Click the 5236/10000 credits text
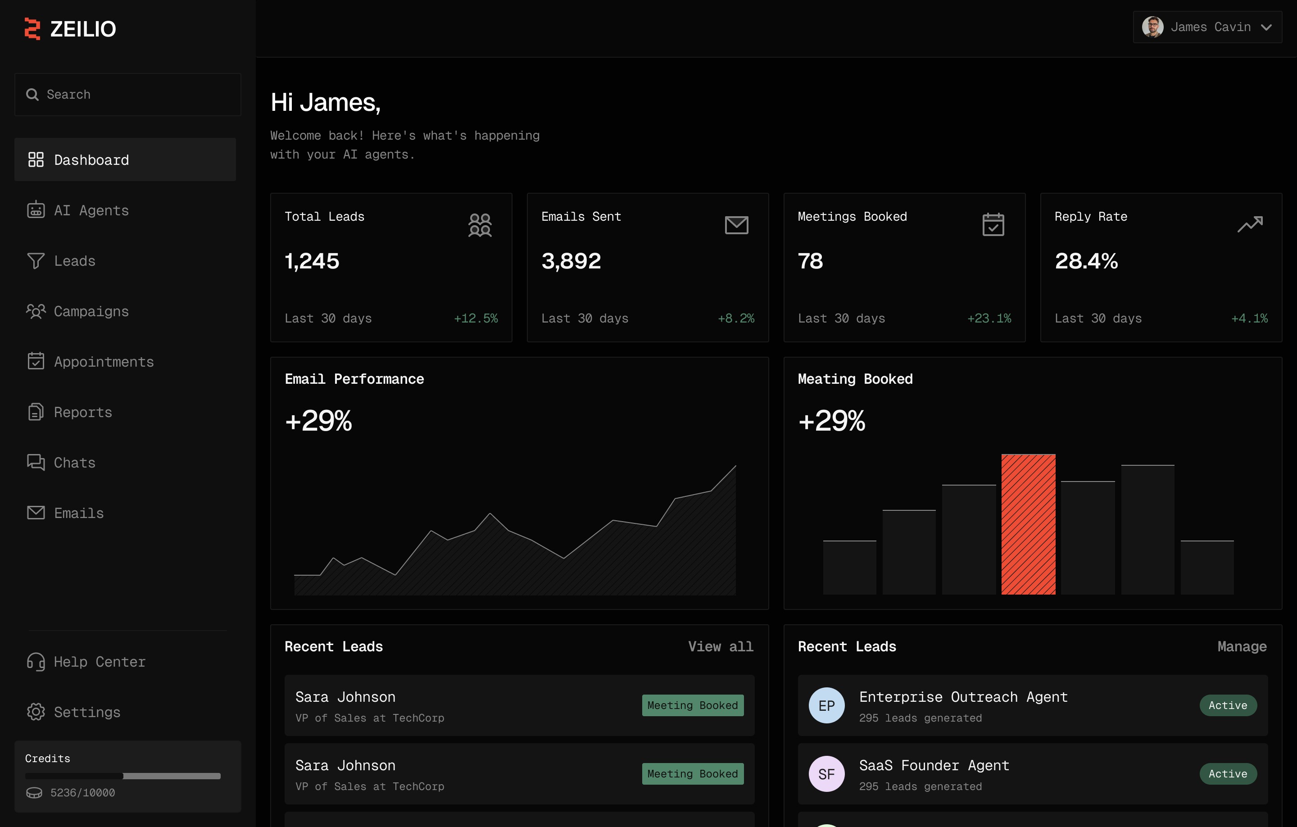1297x827 pixels. (82, 792)
